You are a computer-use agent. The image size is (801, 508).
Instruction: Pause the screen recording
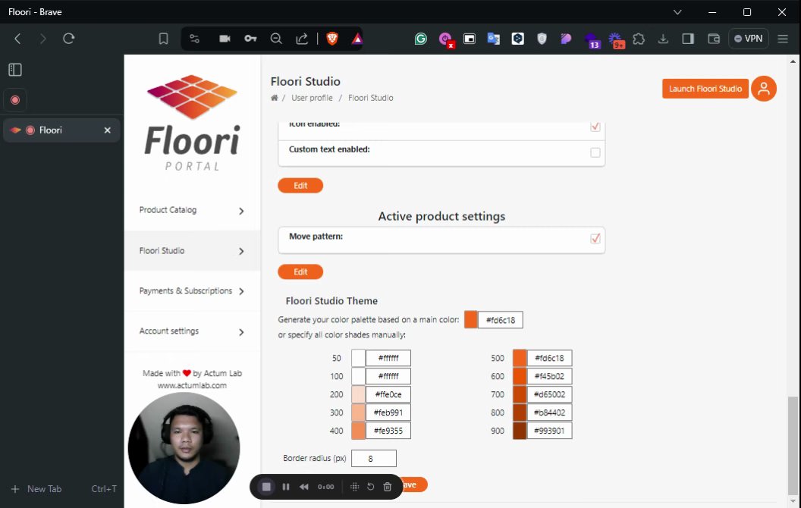click(x=286, y=487)
